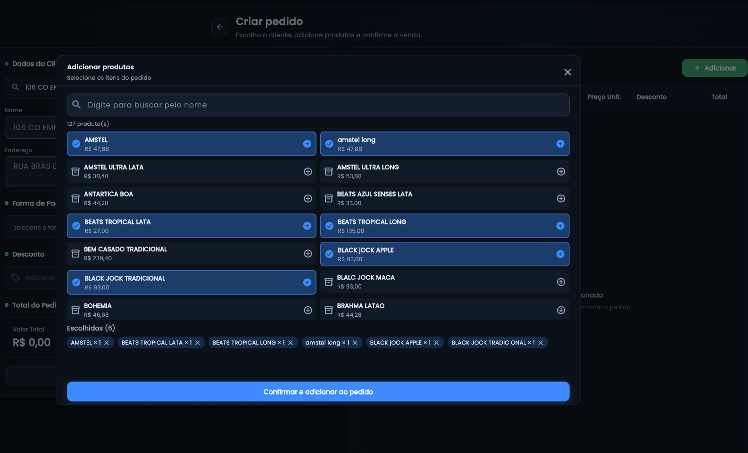Click the Total column header in order table
This screenshot has width=748, height=453.
(x=719, y=97)
